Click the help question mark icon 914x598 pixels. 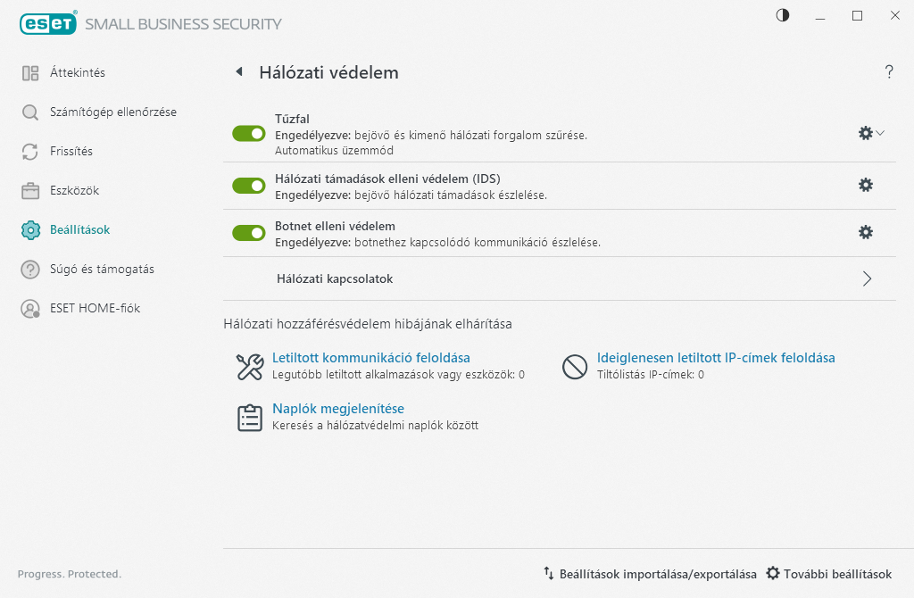pyautogui.click(x=889, y=72)
